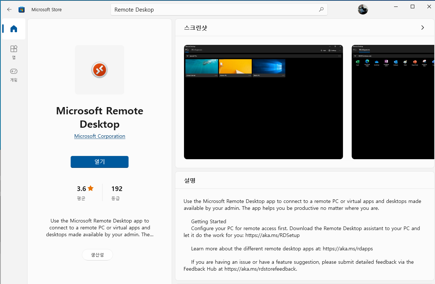Open the Microsoft Corporation publisher link
435x284 pixels.
[100, 136]
